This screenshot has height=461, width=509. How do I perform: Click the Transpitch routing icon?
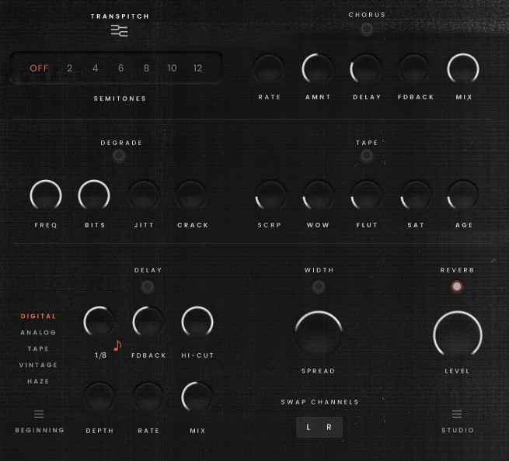[x=119, y=31]
